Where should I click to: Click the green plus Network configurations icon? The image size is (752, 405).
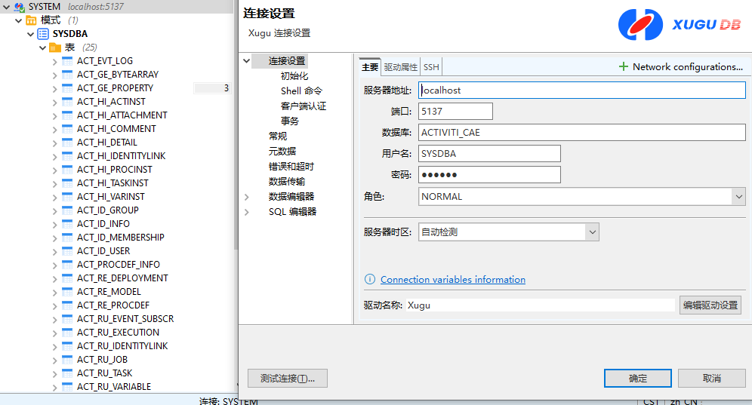[624, 66]
